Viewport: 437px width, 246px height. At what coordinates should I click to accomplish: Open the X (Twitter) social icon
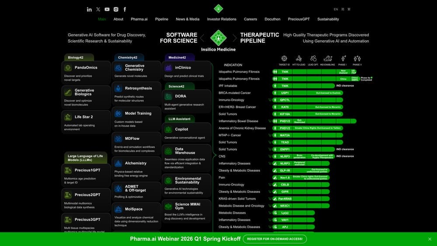click(98, 9)
